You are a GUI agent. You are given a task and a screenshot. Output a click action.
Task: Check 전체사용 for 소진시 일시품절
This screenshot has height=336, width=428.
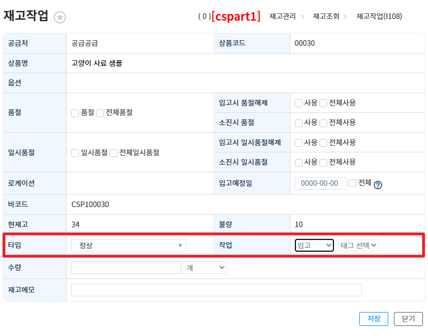323,162
